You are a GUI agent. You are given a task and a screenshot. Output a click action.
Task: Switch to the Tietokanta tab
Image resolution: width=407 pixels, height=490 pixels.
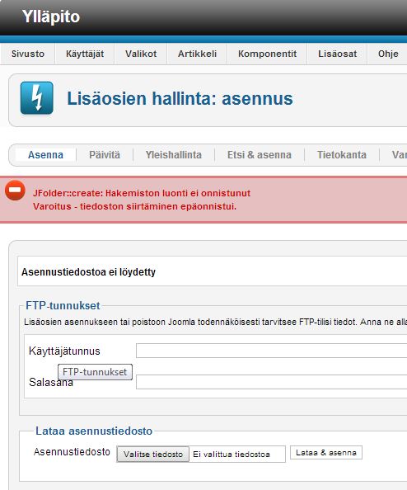(x=342, y=155)
